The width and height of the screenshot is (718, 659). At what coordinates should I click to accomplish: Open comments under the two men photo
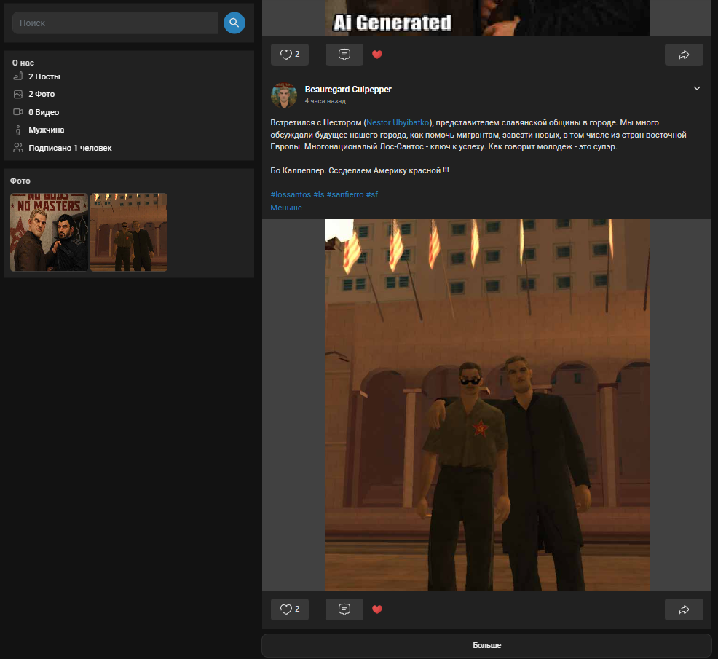pyautogui.click(x=344, y=609)
